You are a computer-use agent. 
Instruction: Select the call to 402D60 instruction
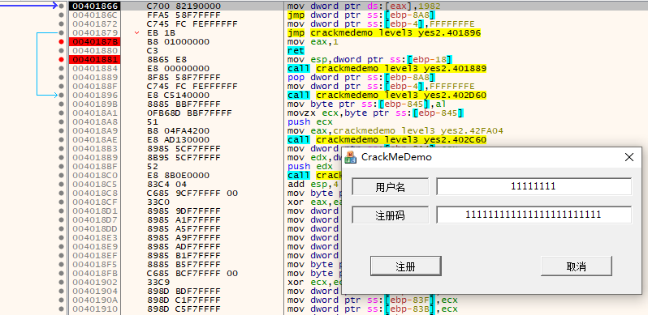(x=387, y=96)
